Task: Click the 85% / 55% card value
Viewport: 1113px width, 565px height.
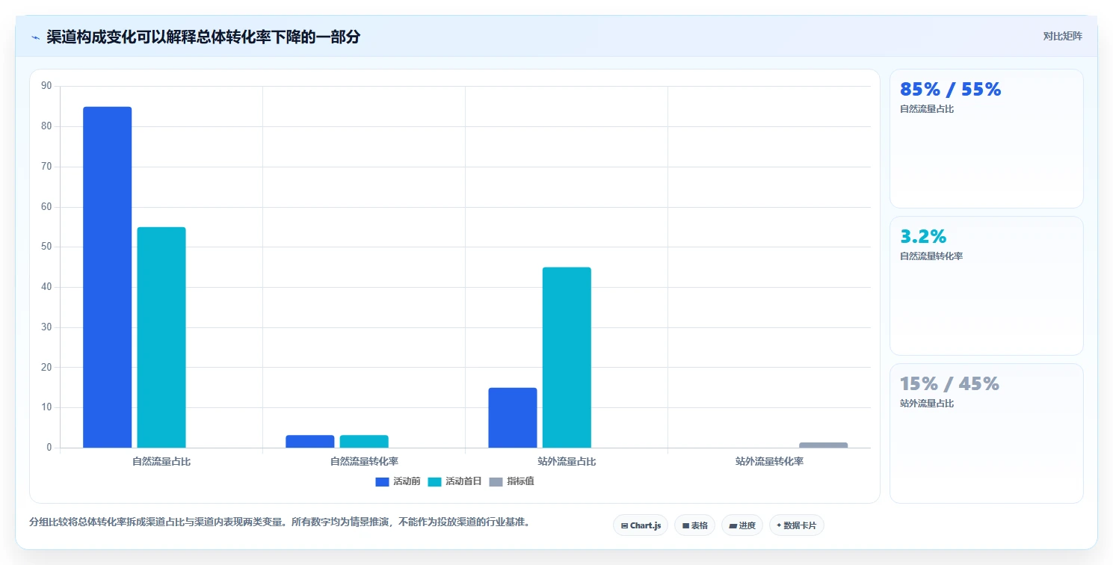Action: click(950, 90)
